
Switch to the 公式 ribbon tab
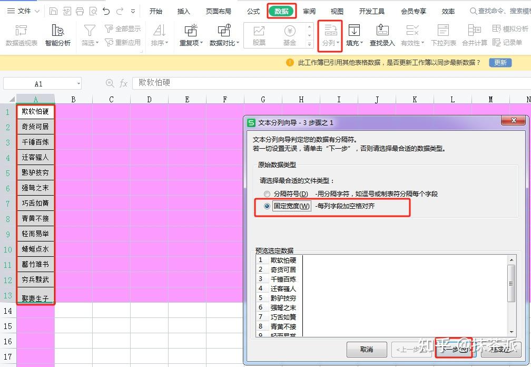click(252, 11)
